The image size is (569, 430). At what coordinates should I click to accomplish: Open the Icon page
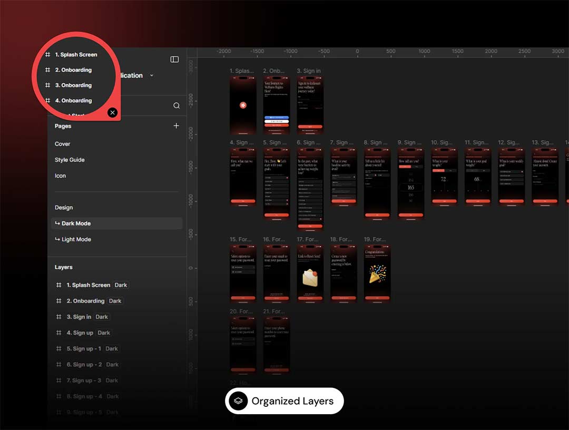[x=60, y=175]
